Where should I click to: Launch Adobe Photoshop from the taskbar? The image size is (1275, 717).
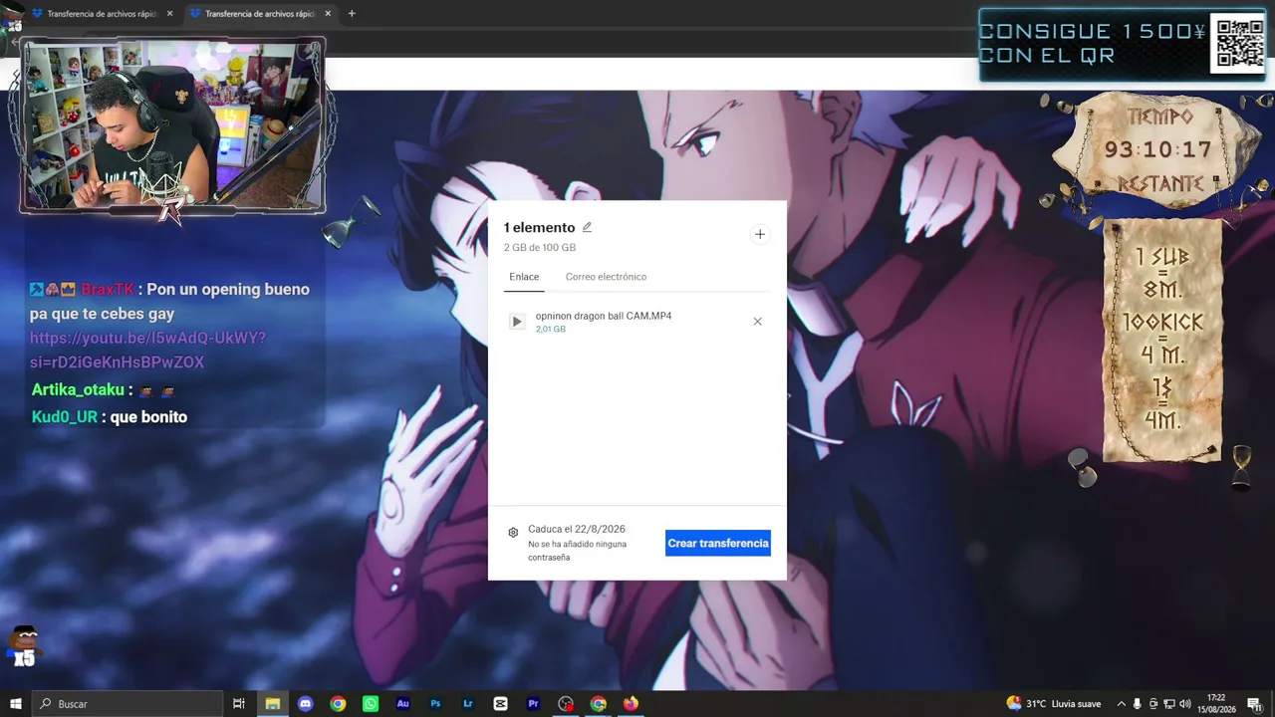(435, 704)
